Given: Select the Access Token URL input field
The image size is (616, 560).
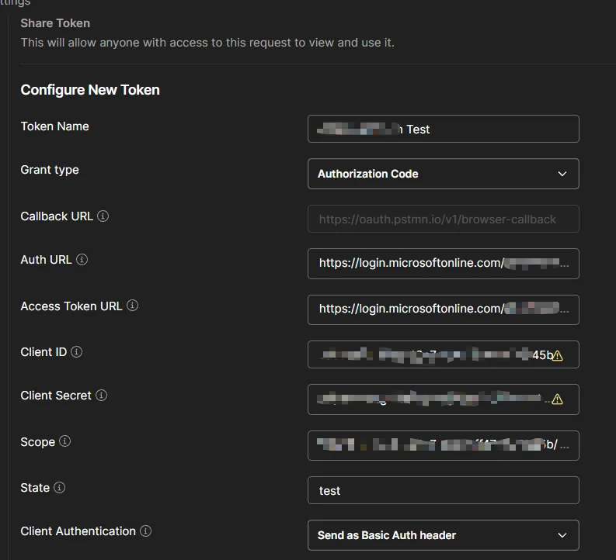Looking at the screenshot, I should [x=443, y=309].
